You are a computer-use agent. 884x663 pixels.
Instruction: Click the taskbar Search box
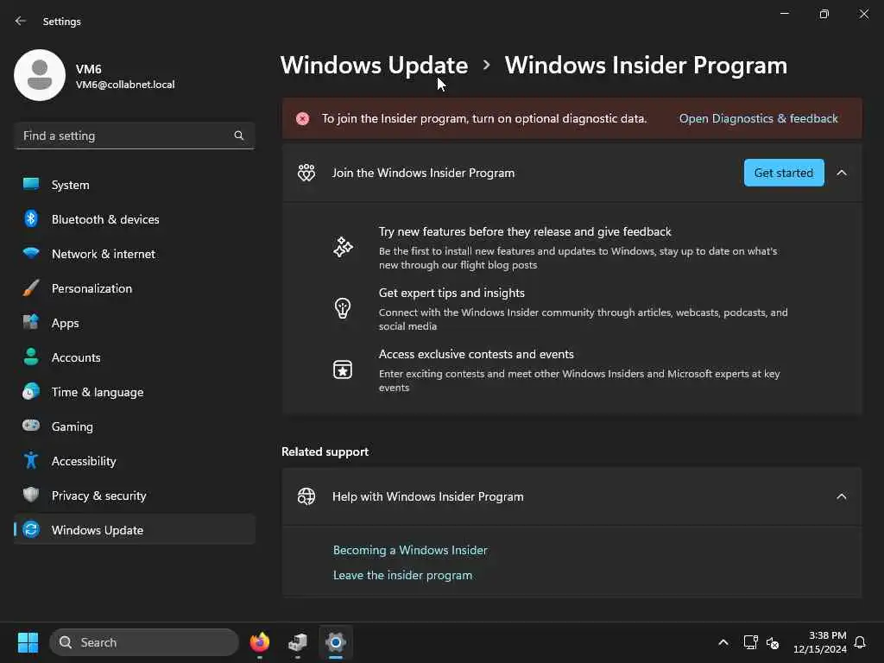click(x=144, y=642)
